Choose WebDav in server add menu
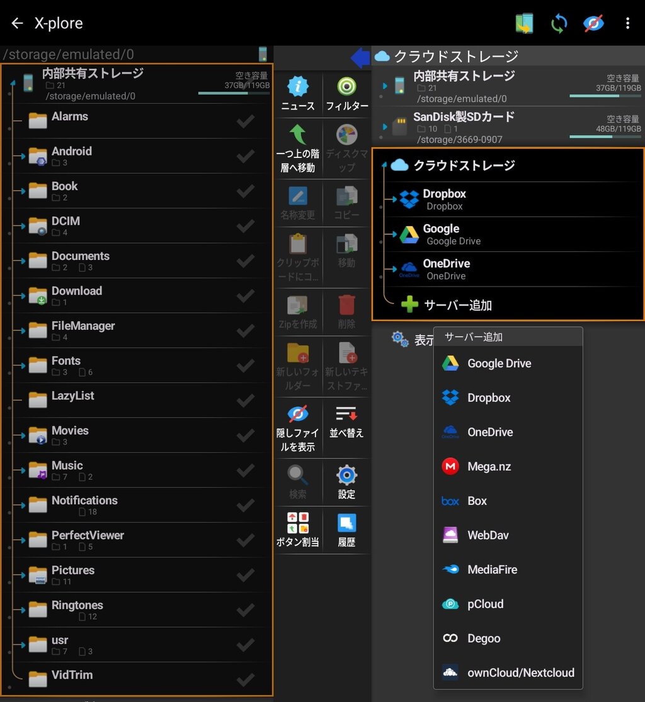Screen dimensions: 645x702 coord(508,535)
